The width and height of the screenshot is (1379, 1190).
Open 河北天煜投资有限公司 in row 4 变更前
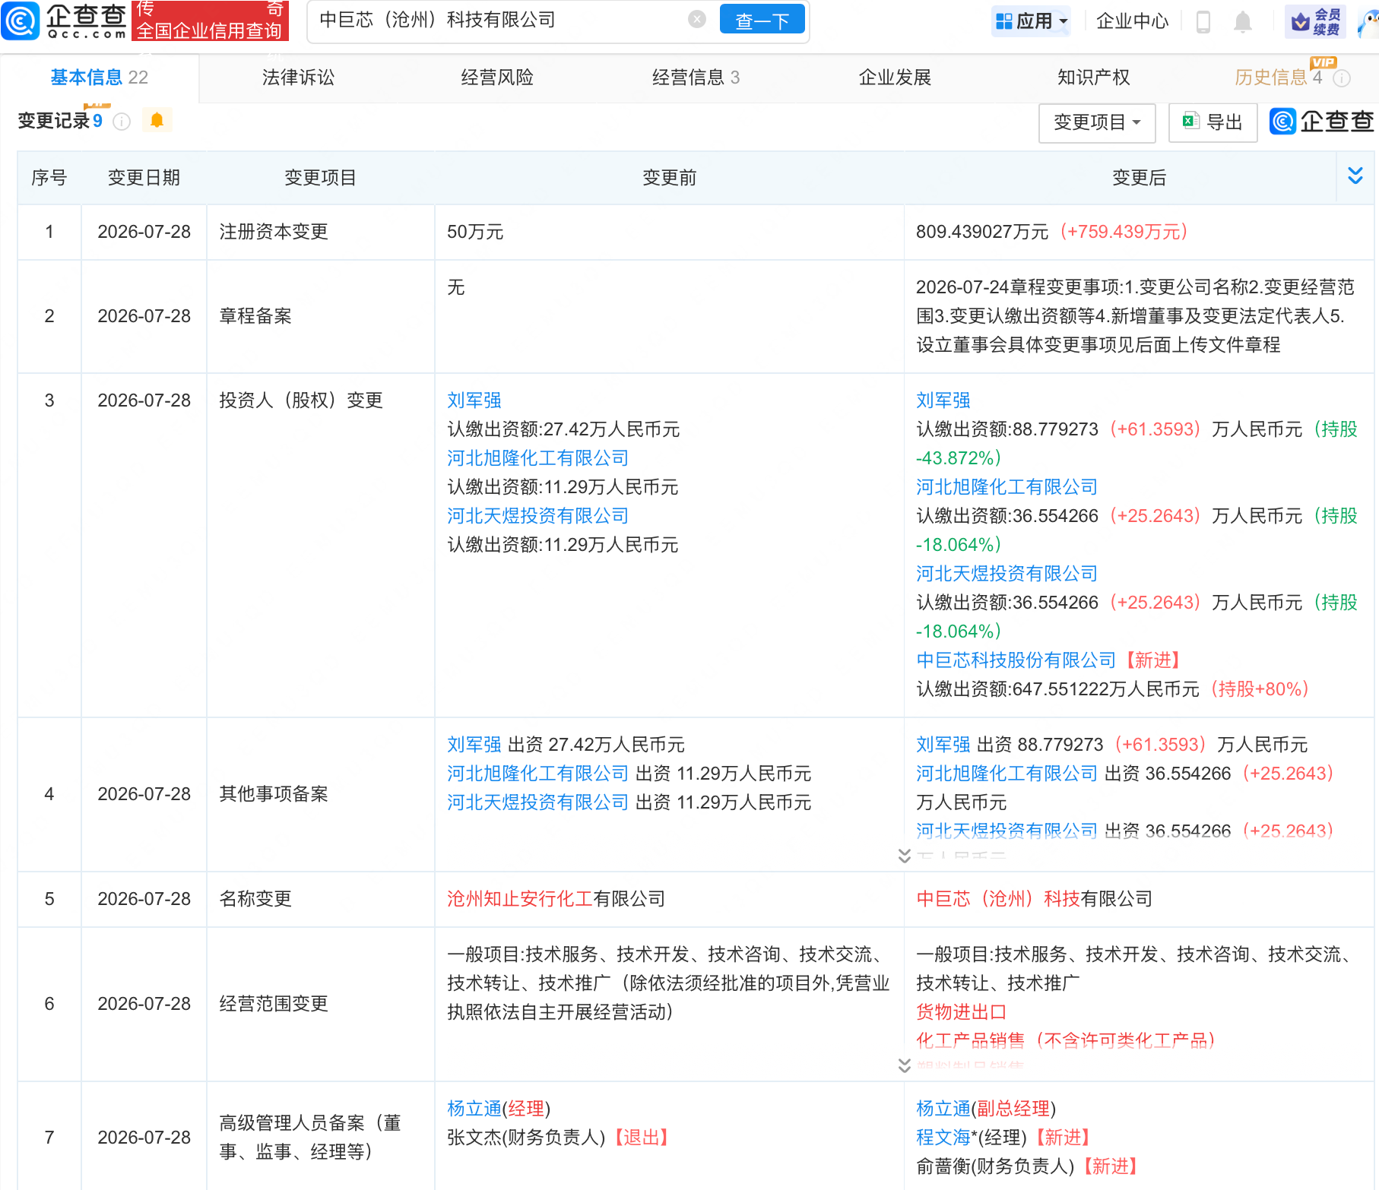(537, 802)
